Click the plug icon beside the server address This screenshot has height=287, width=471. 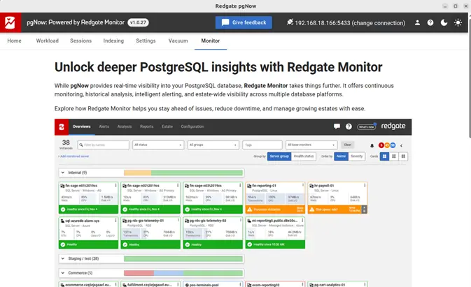click(x=290, y=22)
